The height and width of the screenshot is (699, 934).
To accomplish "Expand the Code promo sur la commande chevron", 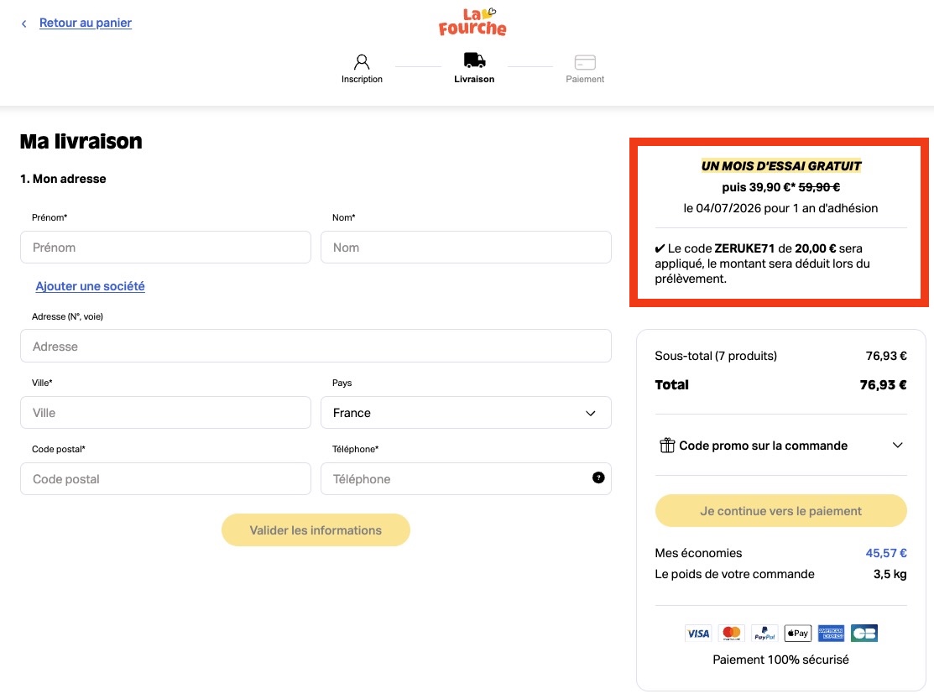I will pyautogui.click(x=898, y=446).
